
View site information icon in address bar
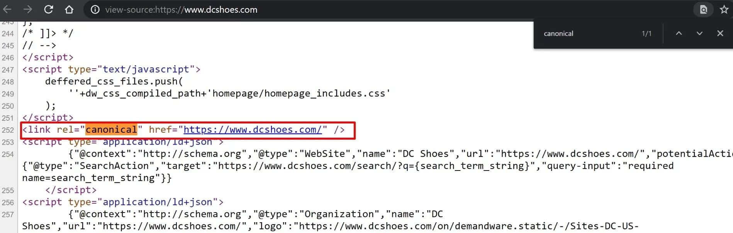point(95,10)
